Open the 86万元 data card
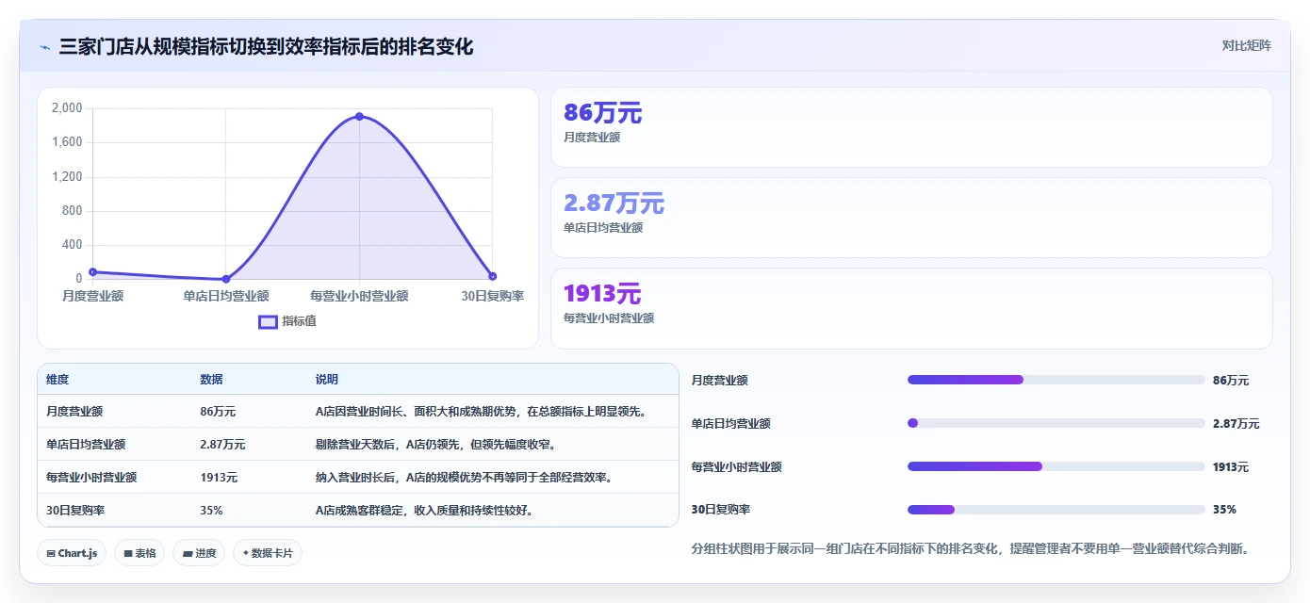The width and height of the screenshot is (1310, 603). click(x=911, y=127)
